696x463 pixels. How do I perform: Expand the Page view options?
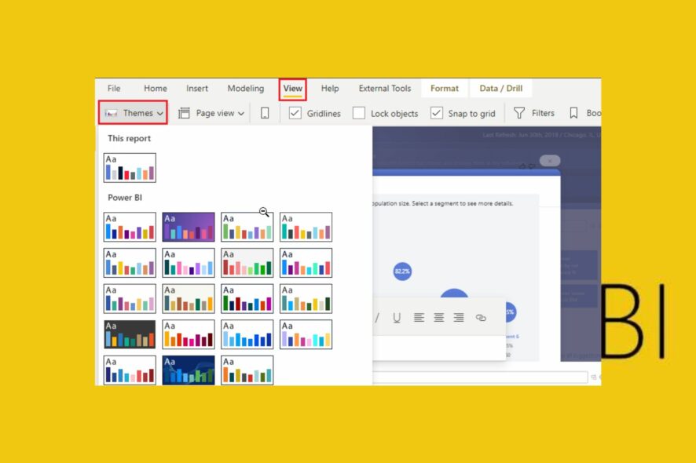(x=211, y=112)
